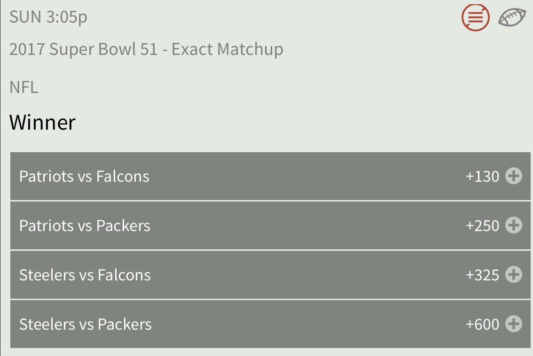533x356 pixels.
Task: Select the +250 odds value
Action: click(482, 226)
